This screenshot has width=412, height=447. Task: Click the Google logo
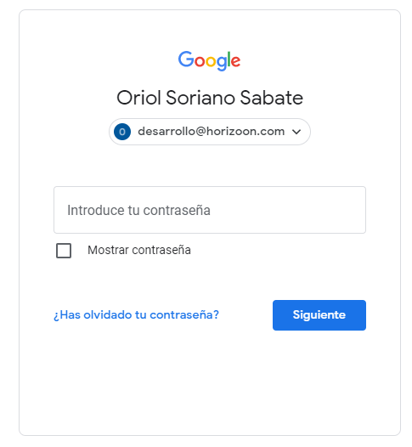tap(209, 60)
